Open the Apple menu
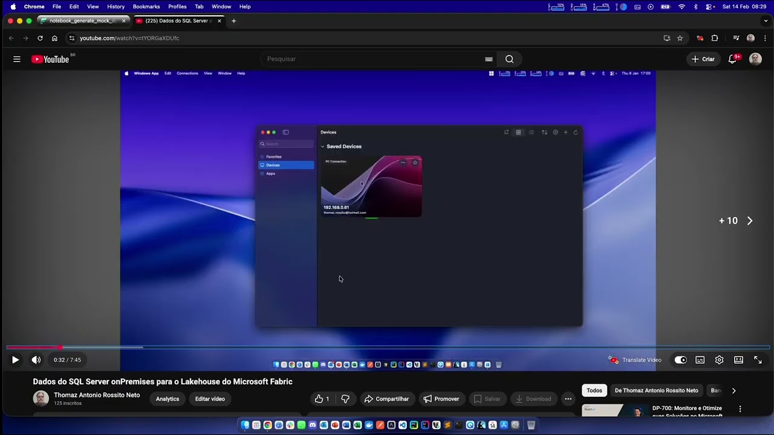 (13, 7)
